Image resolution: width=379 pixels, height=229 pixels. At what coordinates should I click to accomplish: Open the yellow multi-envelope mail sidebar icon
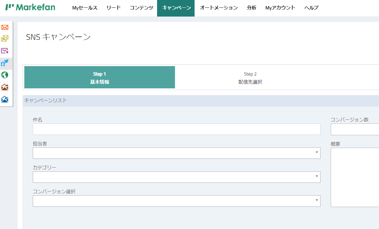[x=5, y=38]
